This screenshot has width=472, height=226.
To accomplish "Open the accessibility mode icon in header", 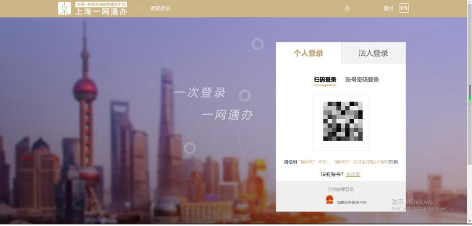I will (347, 8).
